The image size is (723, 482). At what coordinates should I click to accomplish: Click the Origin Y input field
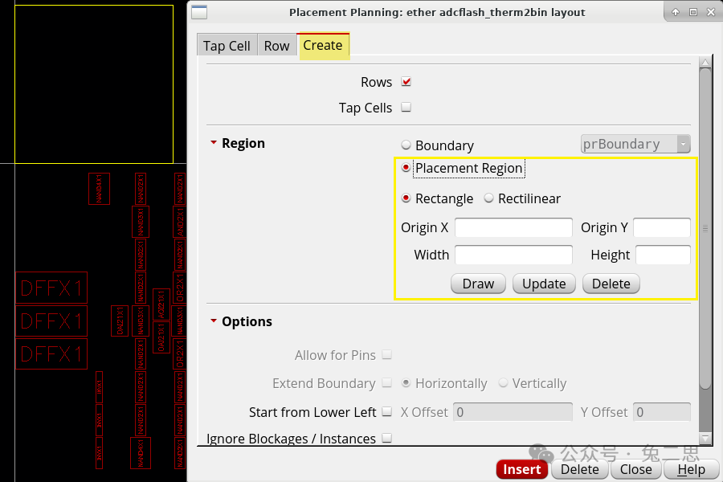(662, 227)
